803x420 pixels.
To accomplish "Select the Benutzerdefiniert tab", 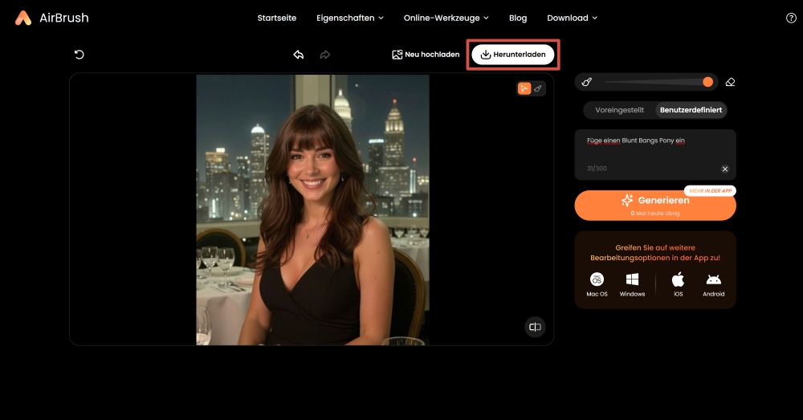I will (x=691, y=110).
